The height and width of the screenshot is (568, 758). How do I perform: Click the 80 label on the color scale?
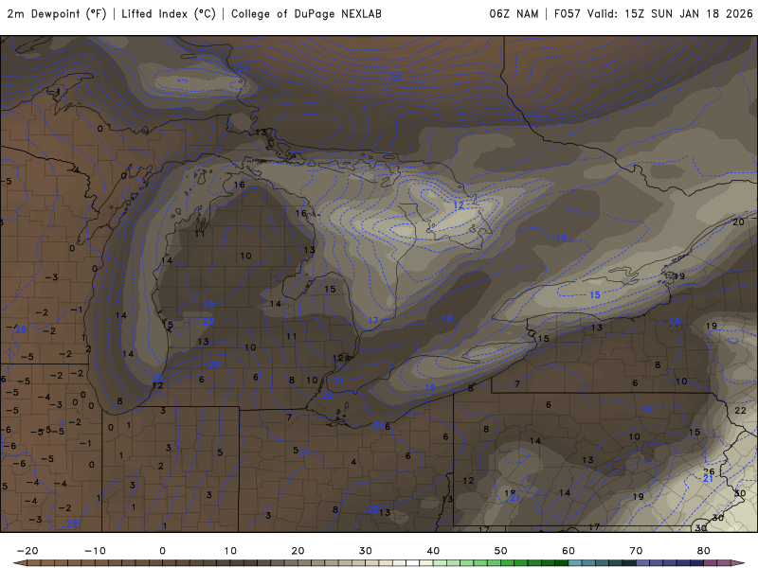click(704, 551)
